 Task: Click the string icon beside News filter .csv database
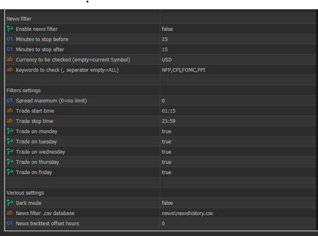[x=10, y=213]
